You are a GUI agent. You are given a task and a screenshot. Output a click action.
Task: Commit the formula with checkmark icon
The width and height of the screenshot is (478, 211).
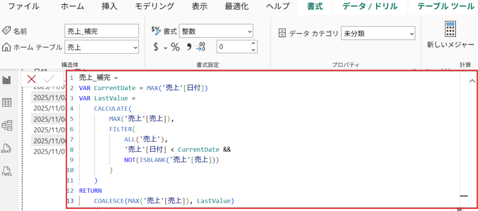49,79
